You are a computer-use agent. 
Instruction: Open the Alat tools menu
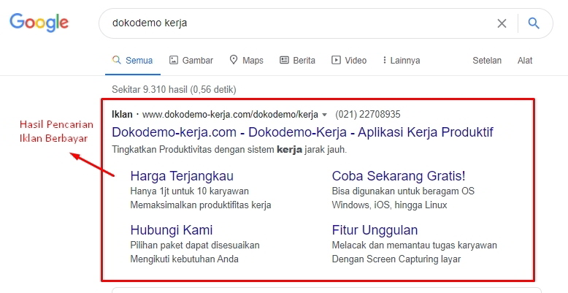(x=525, y=60)
